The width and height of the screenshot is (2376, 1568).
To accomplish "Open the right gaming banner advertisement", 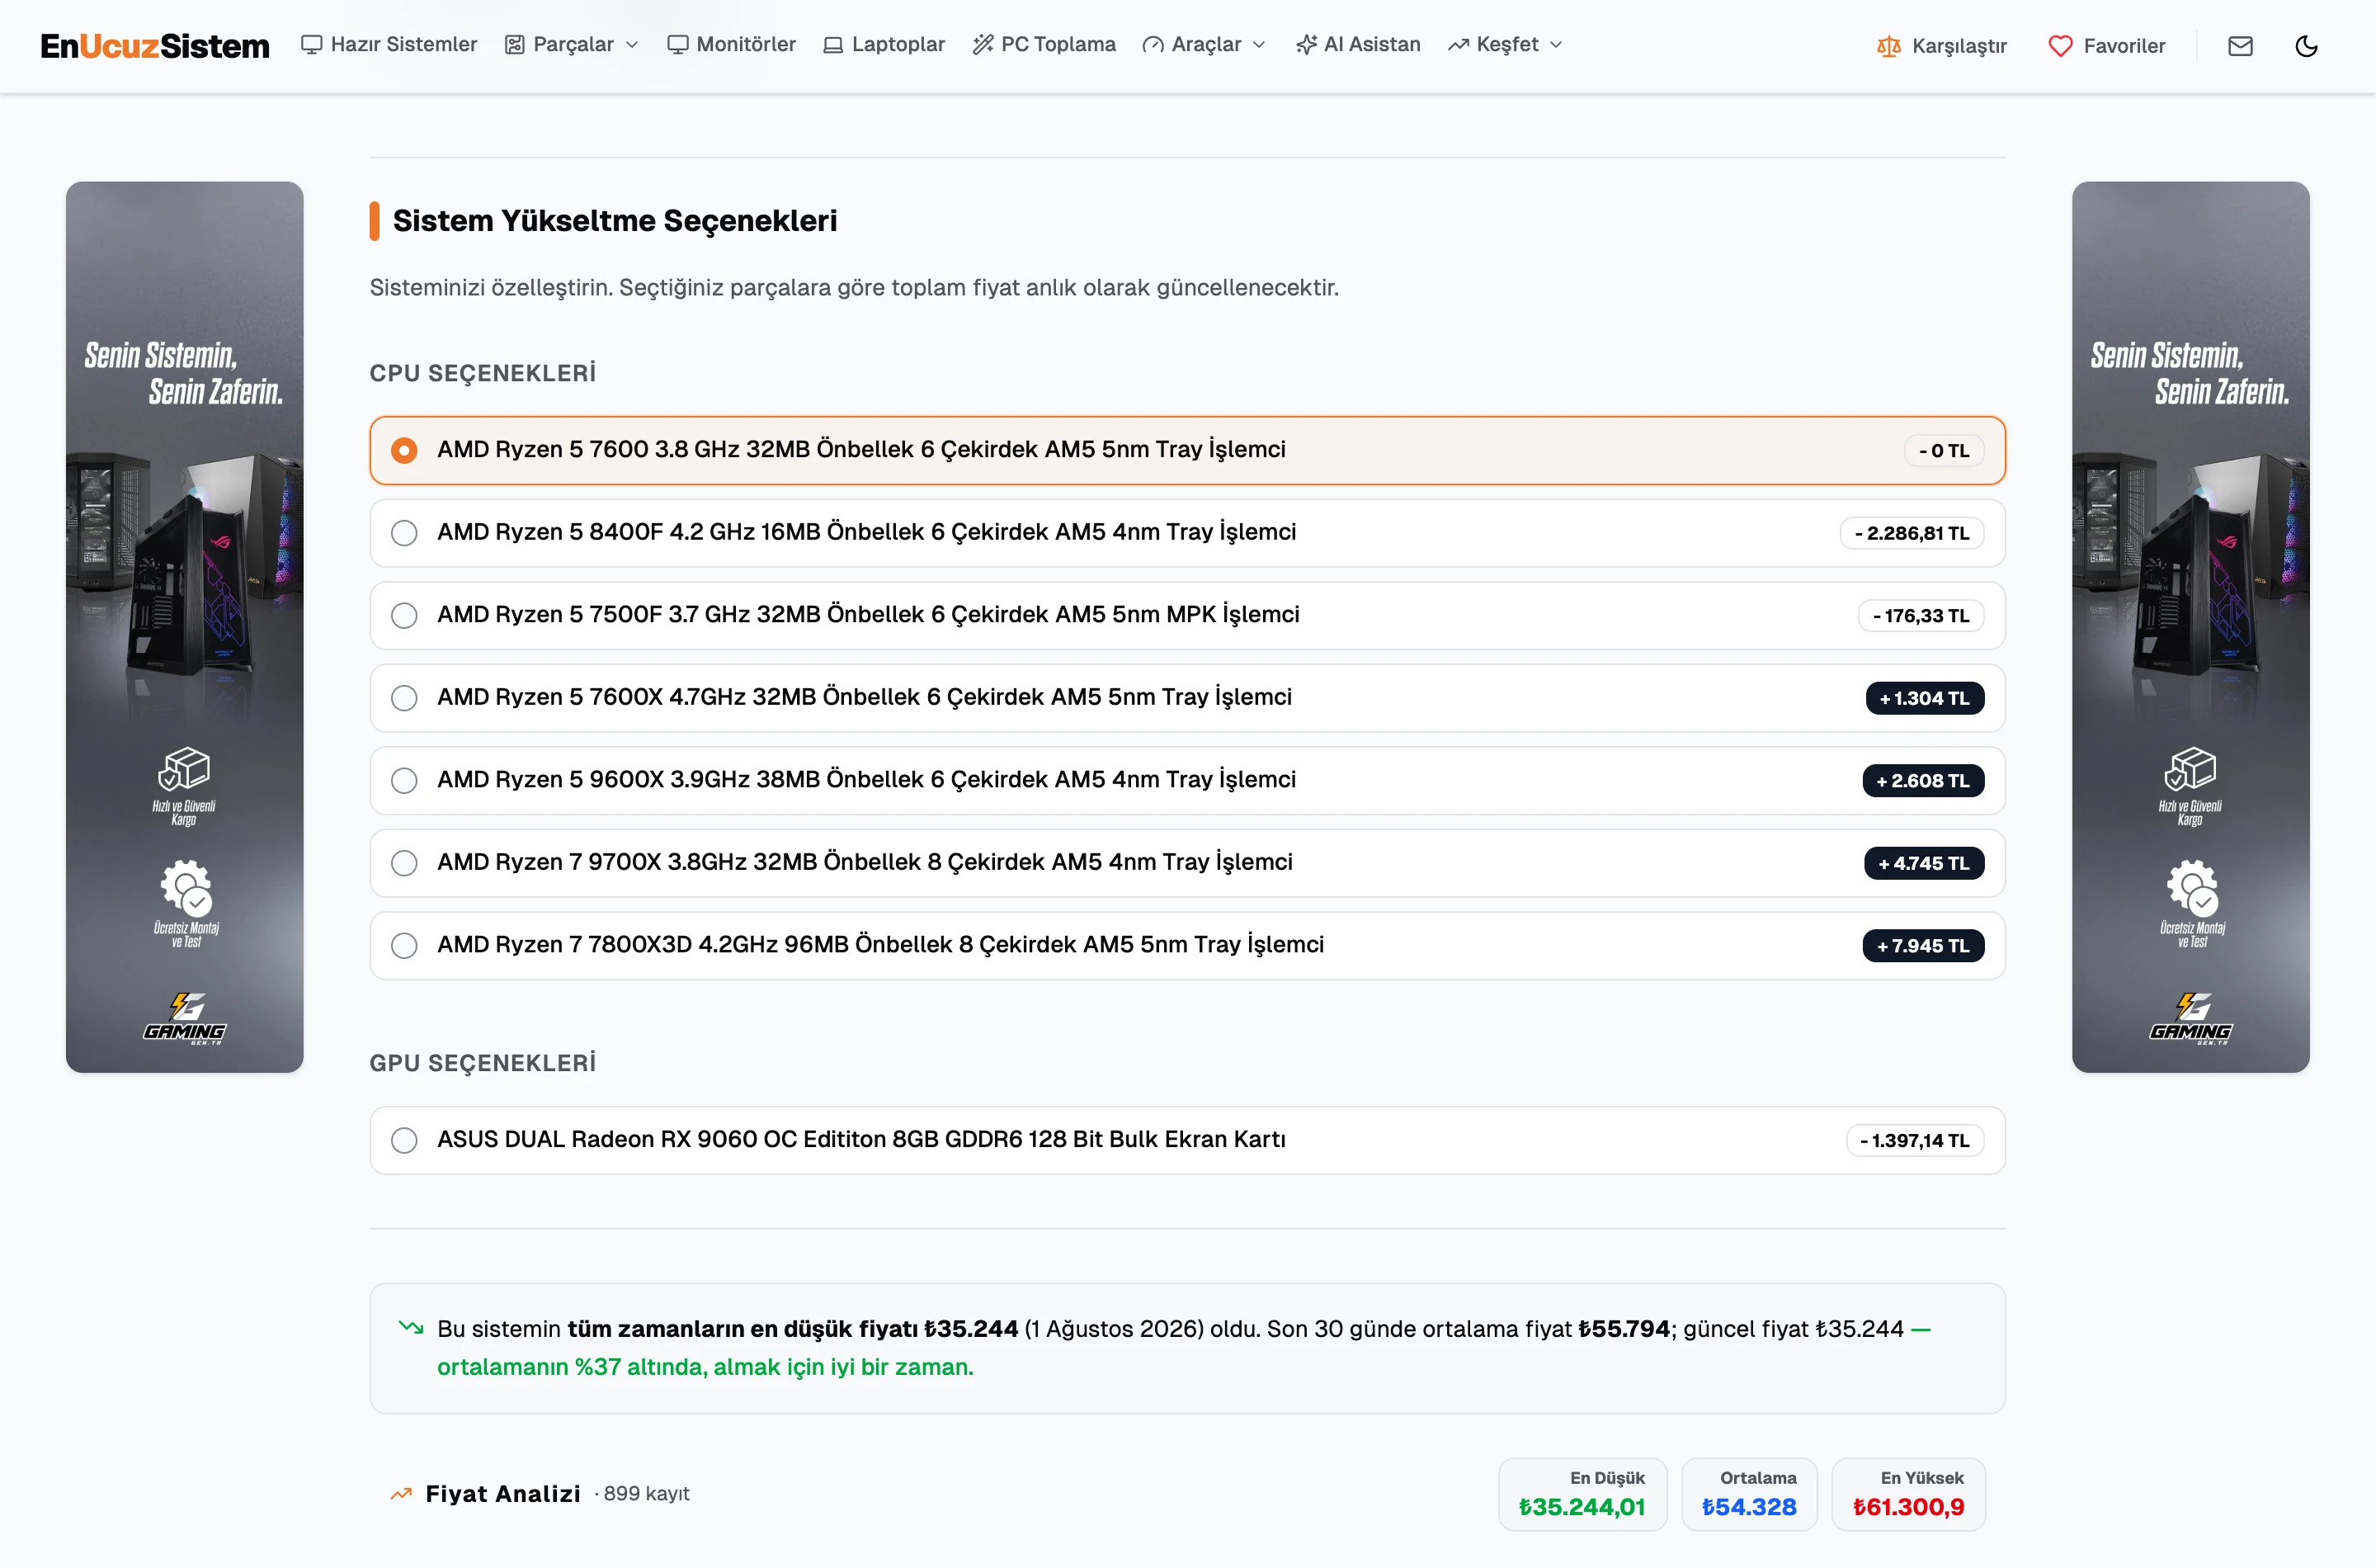I will coord(2190,627).
